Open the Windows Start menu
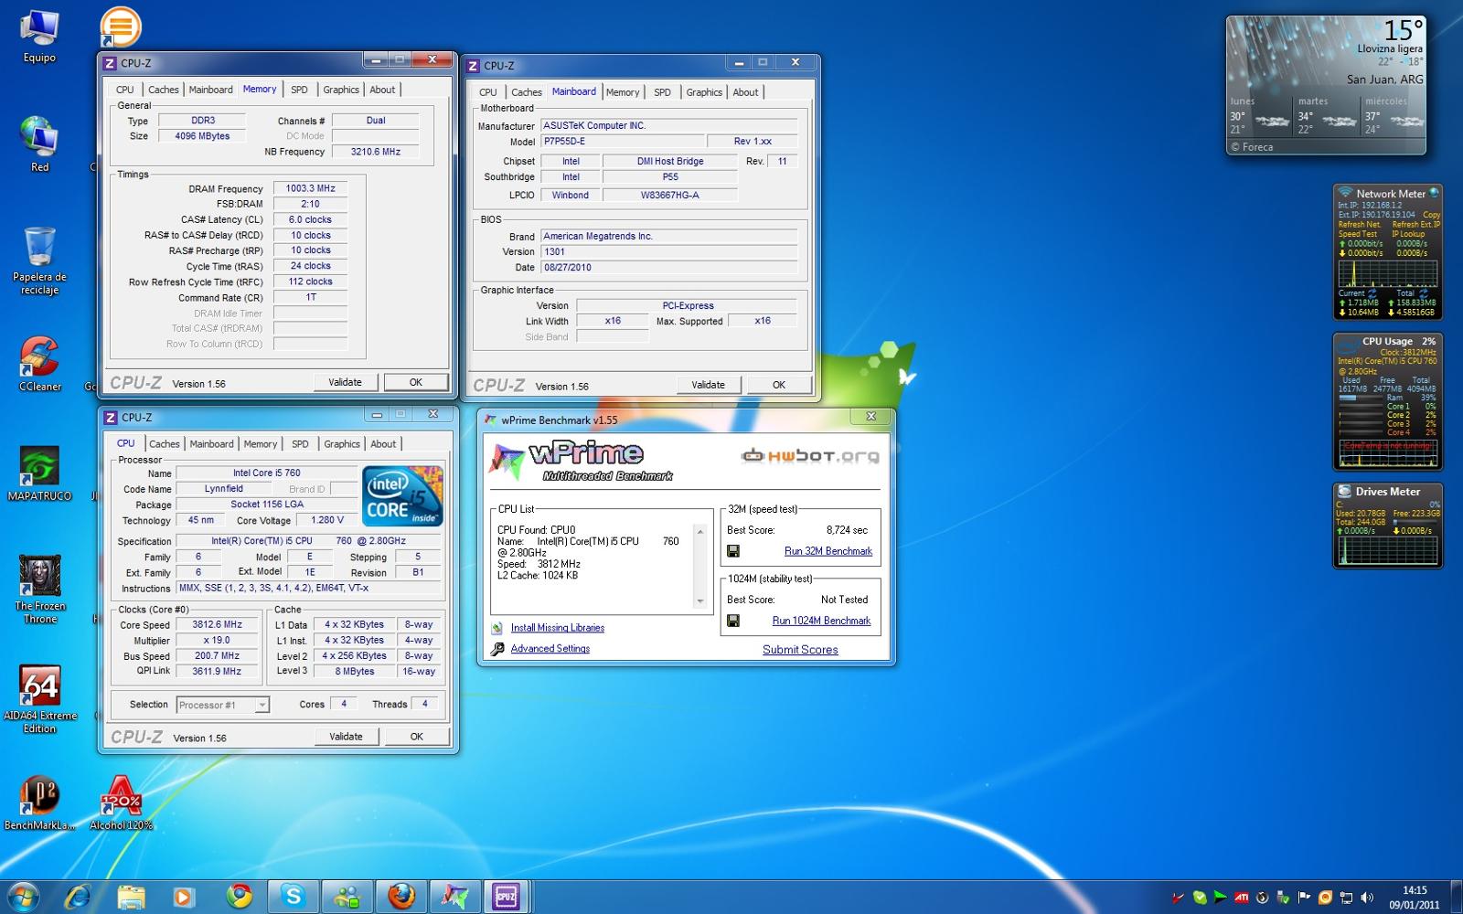The width and height of the screenshot is (1463, 914). click(x=25, y=897)
